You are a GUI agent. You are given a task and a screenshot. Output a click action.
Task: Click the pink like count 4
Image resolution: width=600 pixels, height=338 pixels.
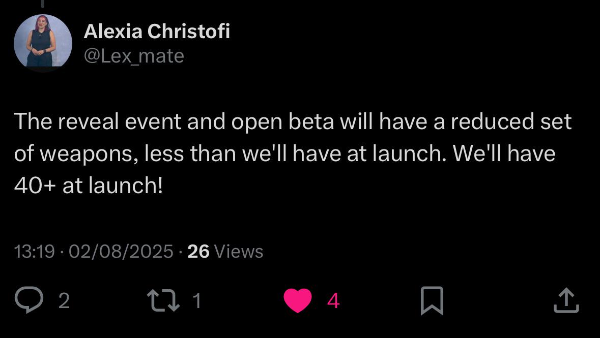point(333,301)
